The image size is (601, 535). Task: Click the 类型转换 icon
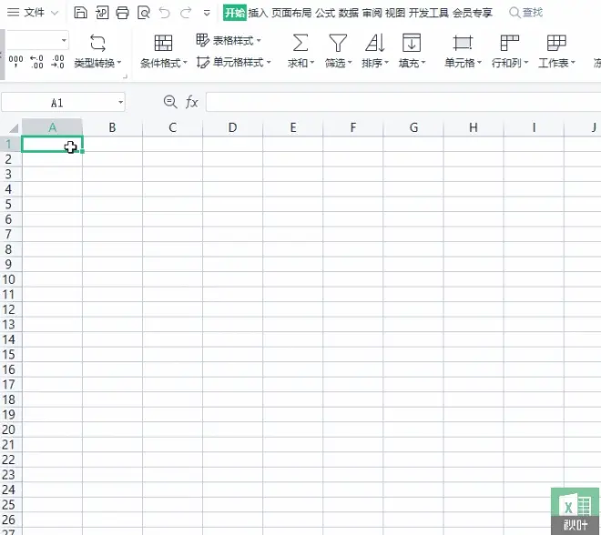[97, 43]
